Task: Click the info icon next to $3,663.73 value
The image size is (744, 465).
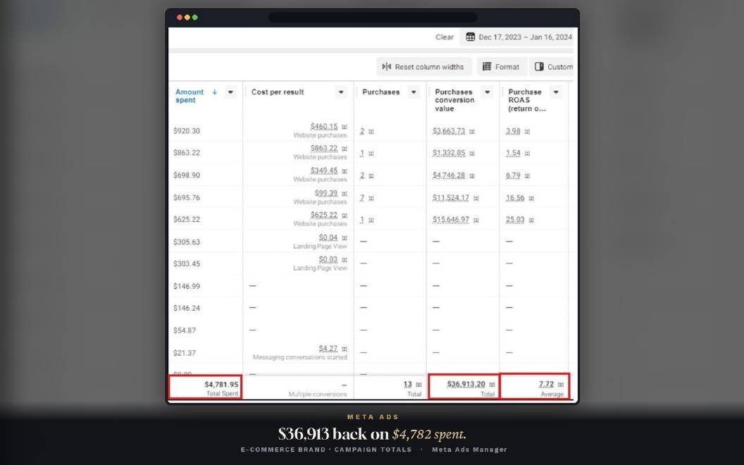Action: (472, 132)
